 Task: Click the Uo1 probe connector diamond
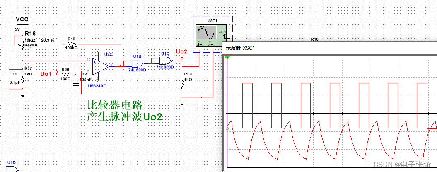[x=57, y=73]
